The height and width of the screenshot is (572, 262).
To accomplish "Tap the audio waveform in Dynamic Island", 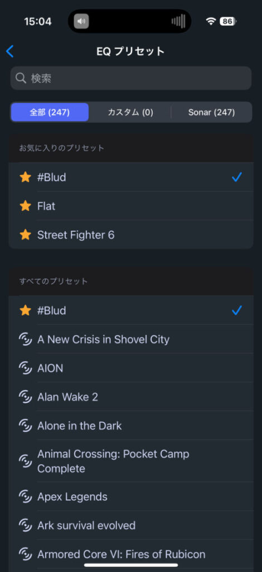I will point(178,21).
